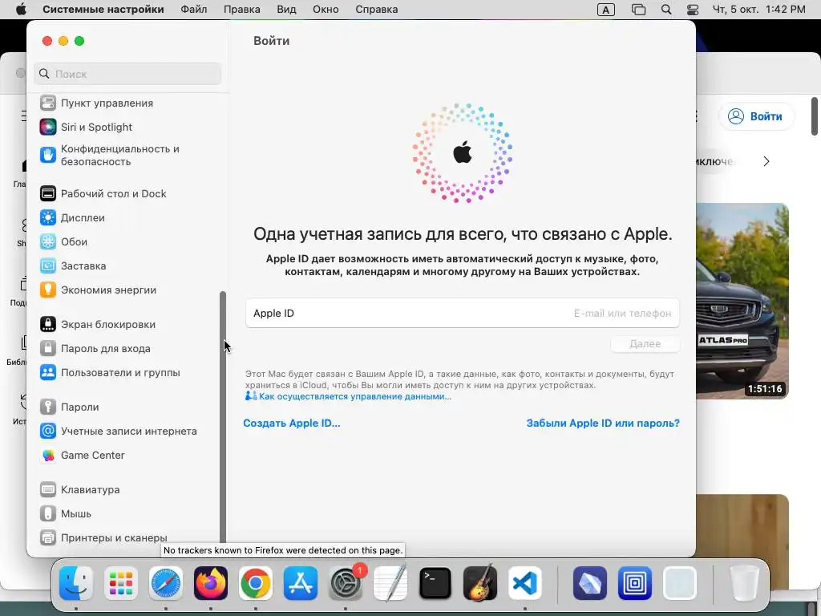Select the Дисплеи icon in sidebar
Image resolution: width=821 pixels, height=616 pixels.
point(47,217)
